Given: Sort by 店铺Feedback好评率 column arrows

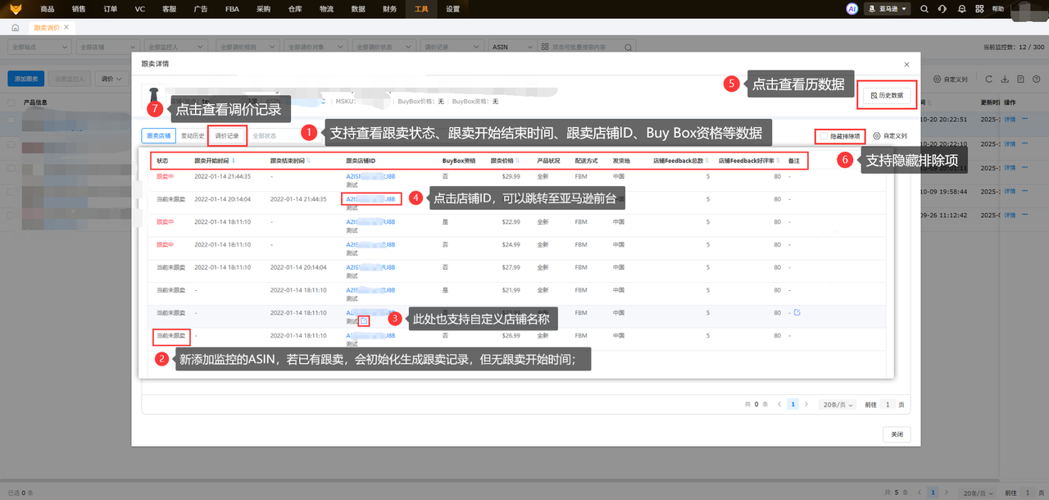Looking at the screenshot, I should 778,161.
